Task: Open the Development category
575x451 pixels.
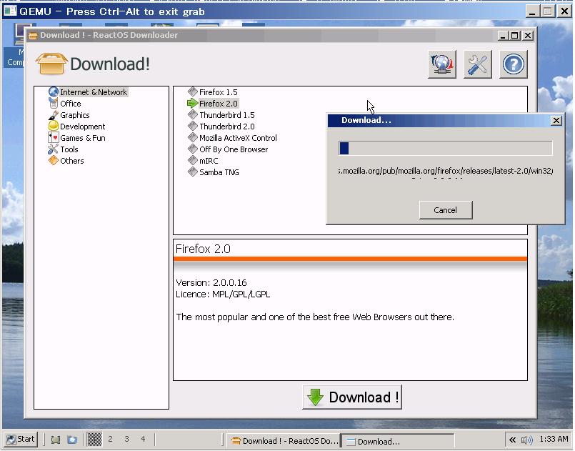Action: click(x=83, y=127)
